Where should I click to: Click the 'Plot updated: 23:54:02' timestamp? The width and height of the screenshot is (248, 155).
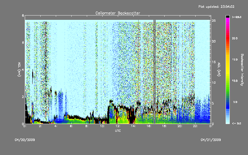pyautogui.click(x=216, y=7)
